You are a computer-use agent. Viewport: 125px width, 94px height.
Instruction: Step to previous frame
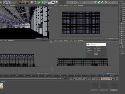tap(77, 79)
